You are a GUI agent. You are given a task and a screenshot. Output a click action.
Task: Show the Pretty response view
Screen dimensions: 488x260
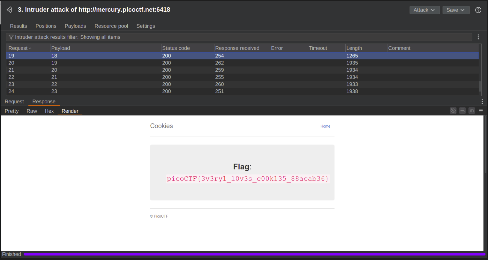point(12,111)
